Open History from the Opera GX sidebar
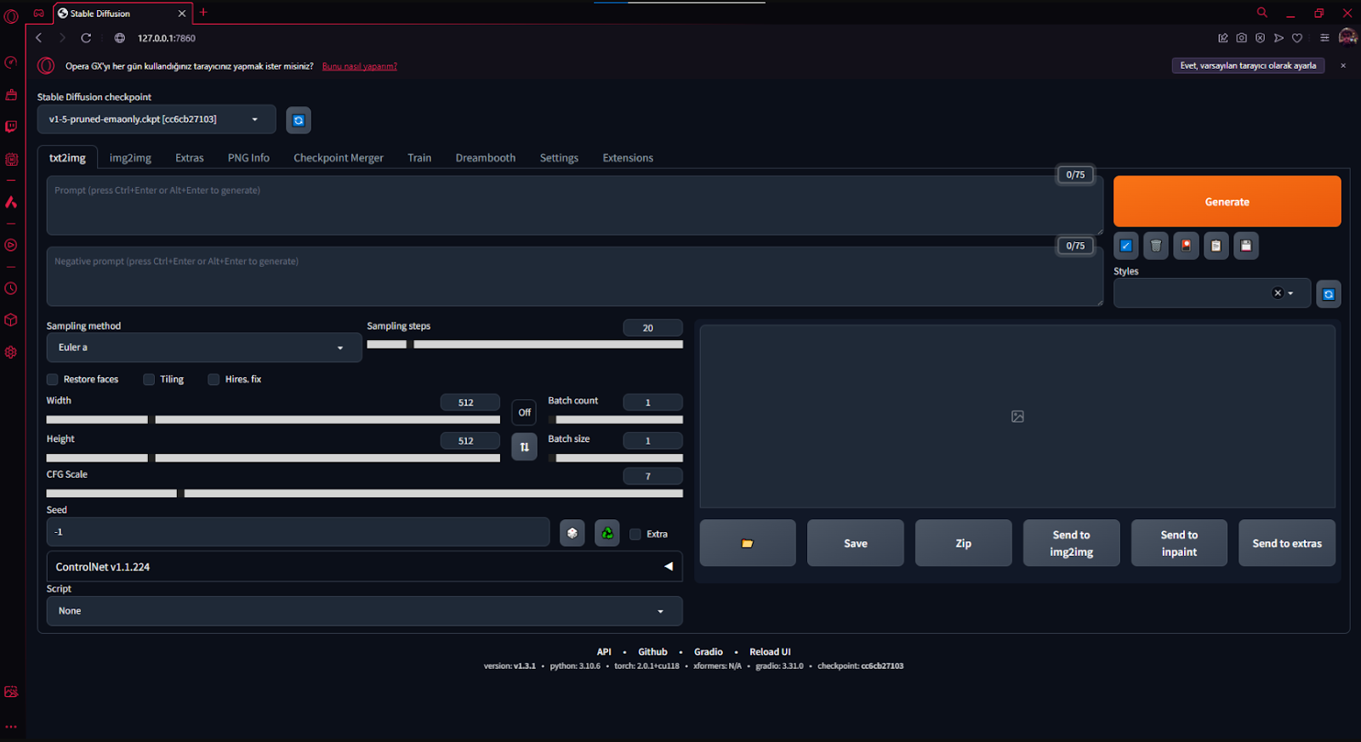 tap(11, 289)
